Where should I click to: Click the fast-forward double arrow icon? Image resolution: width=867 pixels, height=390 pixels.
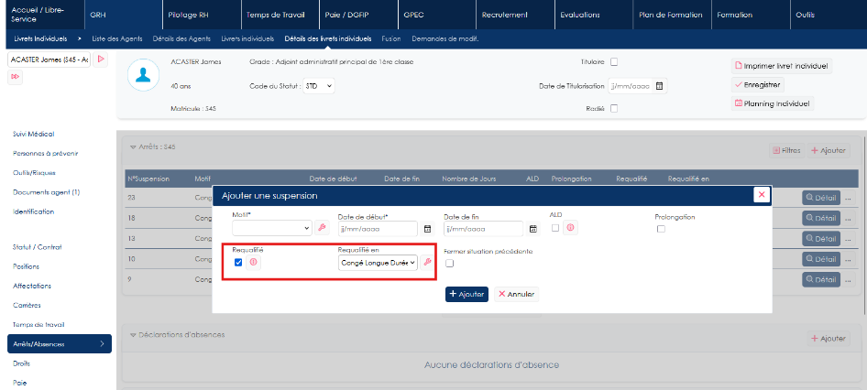coord(15,78)
